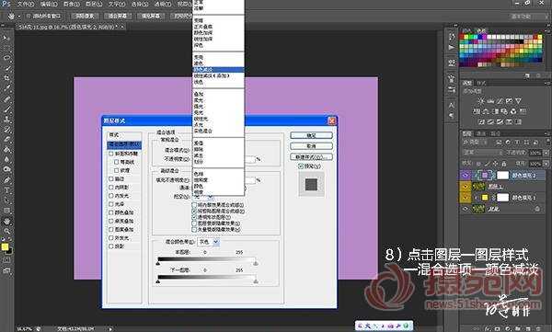552x332 pixels.
Task: Select the Pen tool
Action: [x=6, y=180]
